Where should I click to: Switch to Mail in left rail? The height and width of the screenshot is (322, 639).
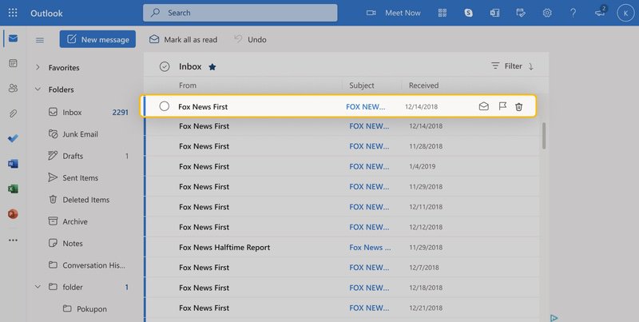[x=13, y=38]
